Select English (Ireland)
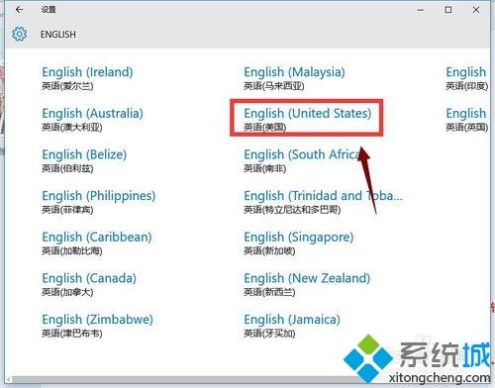 [x=87, y=78]
